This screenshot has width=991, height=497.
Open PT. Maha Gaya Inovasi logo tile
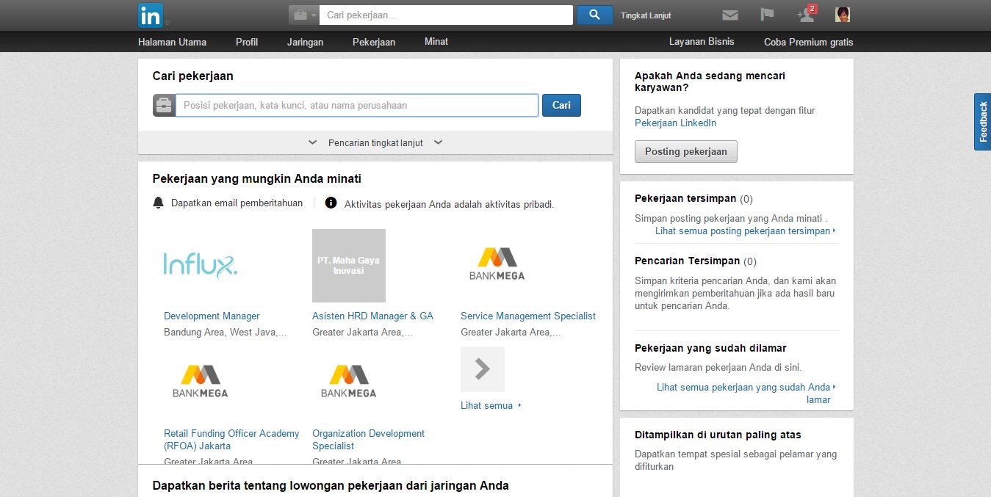pyautogui.click(x=349, y=266)
